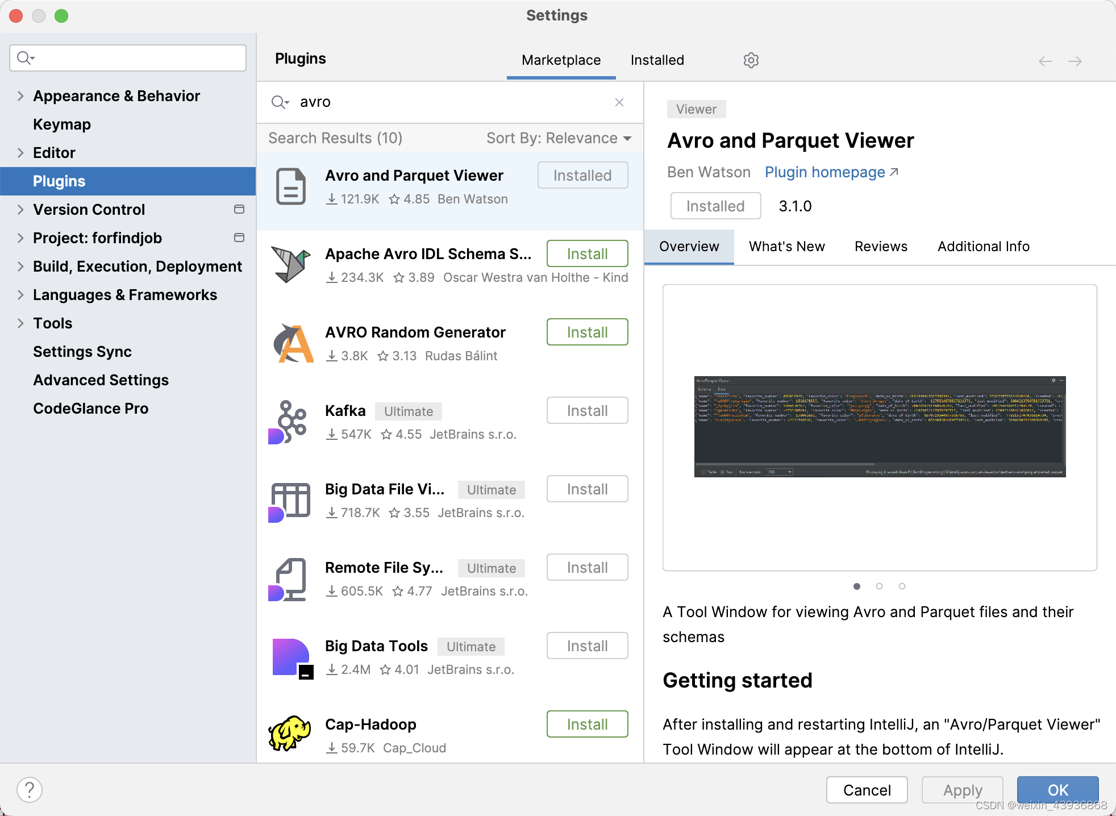Switch to the Installed plugins tab

click(x=657, y=60)
